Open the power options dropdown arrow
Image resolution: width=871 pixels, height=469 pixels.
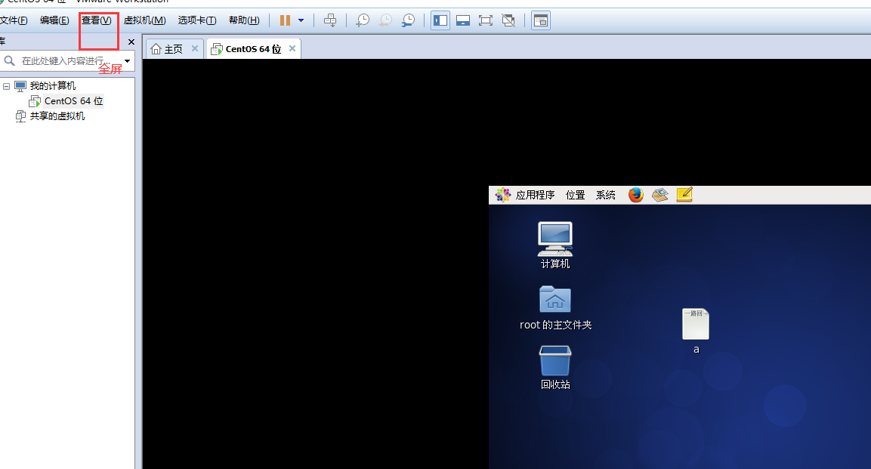point(301,20)
